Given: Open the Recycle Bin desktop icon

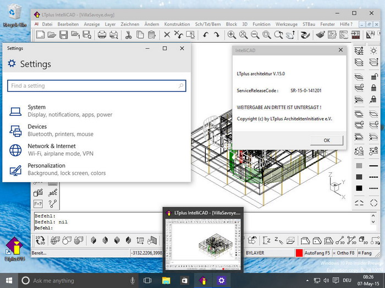Looking at the screenshot, I should pos(15,16).
